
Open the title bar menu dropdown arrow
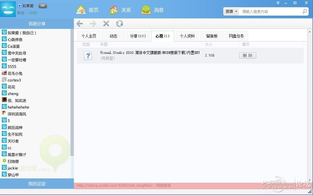[x=278, y=3]
